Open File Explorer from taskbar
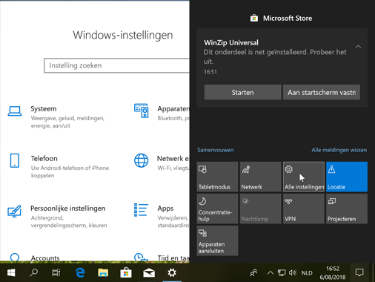The height and width of the screenshot is (282, 375). tap(103, 273)
